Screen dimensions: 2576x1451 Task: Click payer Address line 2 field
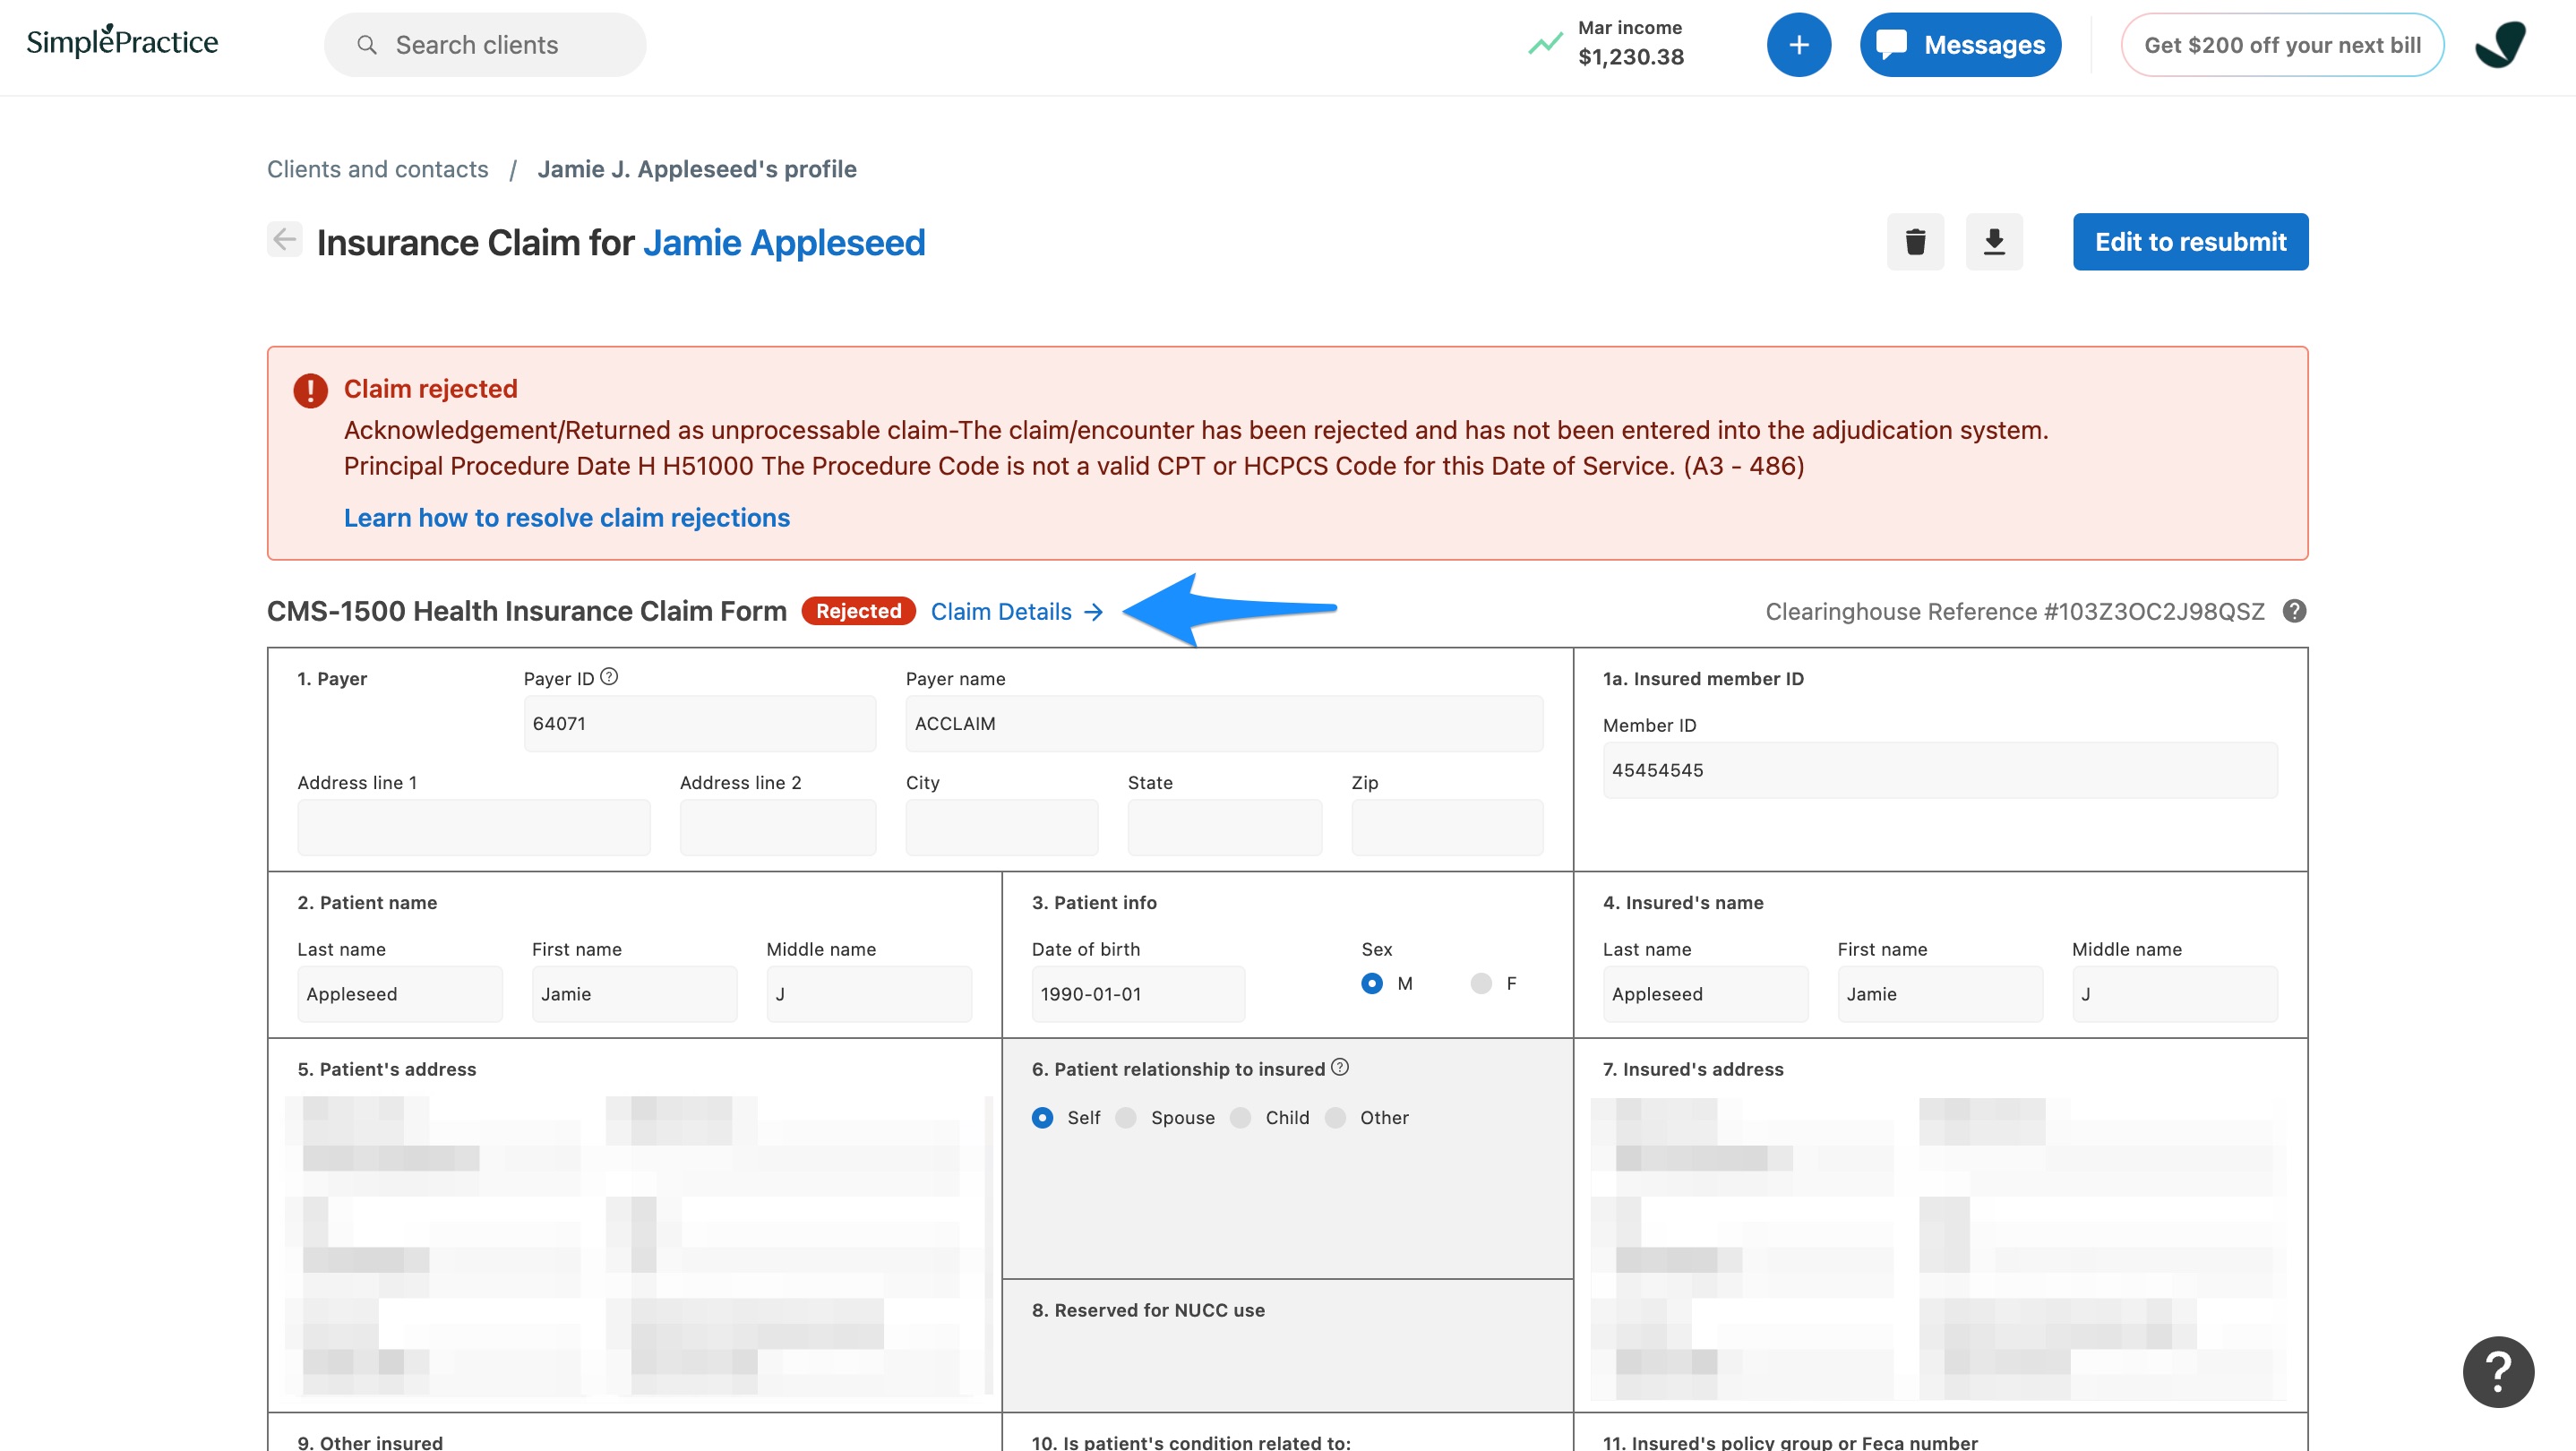[778, 827]
